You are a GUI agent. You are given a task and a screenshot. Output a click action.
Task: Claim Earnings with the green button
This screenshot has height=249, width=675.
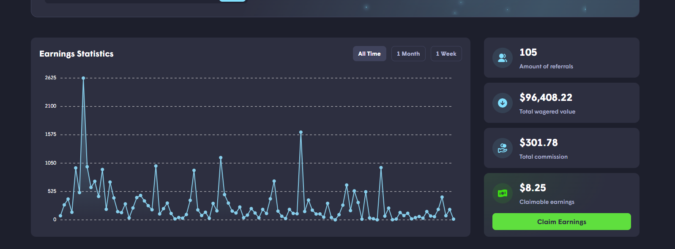click(x=561, y=222)
